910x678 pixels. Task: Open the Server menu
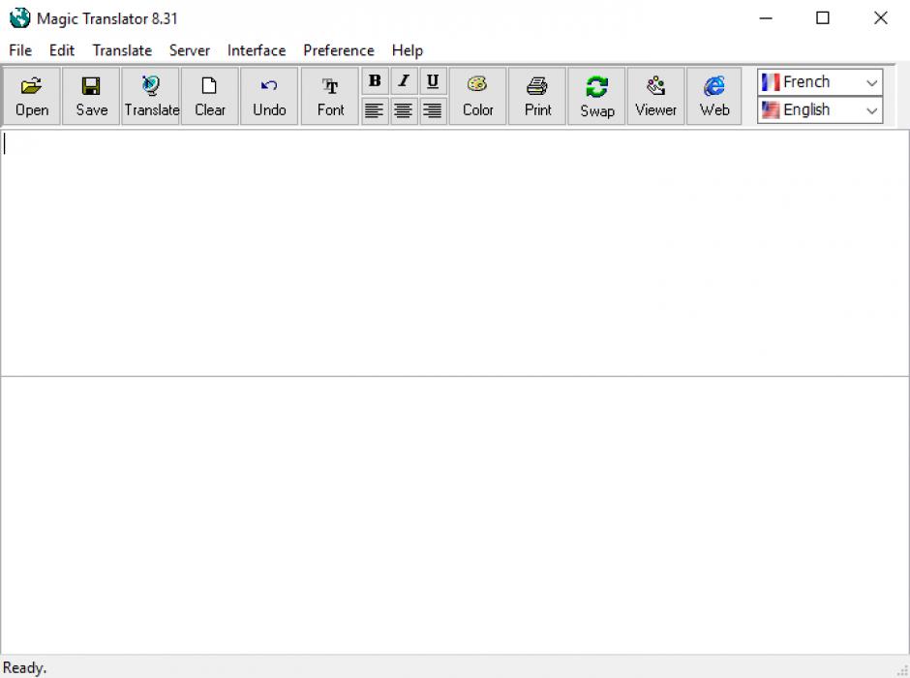click(189, 50)
